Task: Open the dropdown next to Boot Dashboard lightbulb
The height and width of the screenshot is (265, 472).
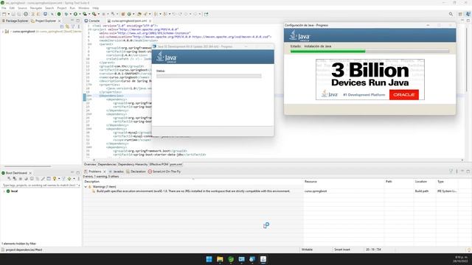Action: tap(59, 178)
